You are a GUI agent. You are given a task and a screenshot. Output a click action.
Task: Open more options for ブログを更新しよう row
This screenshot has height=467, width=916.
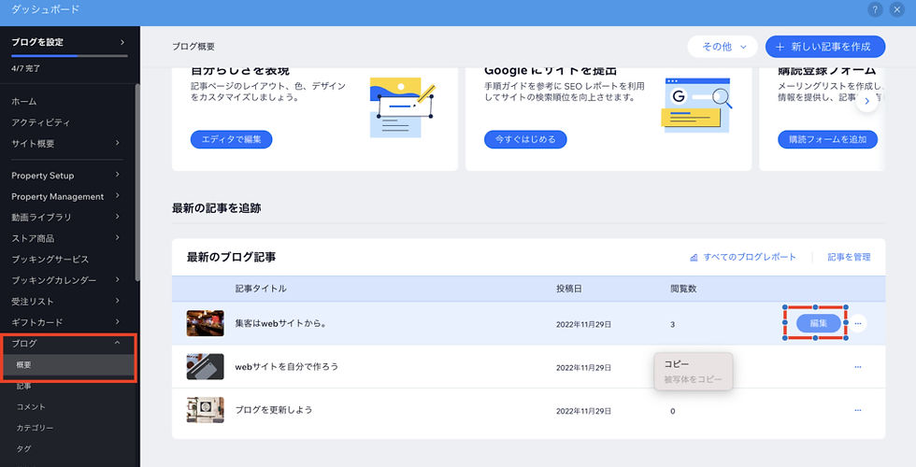858,410
